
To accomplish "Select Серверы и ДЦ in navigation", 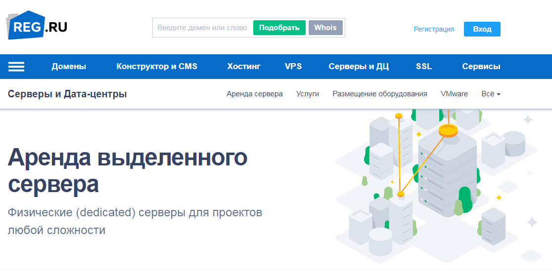I will (359, 67).
